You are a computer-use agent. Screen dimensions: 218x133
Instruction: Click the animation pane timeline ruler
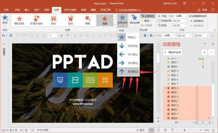pyautogui.click(x=203, y=122)
